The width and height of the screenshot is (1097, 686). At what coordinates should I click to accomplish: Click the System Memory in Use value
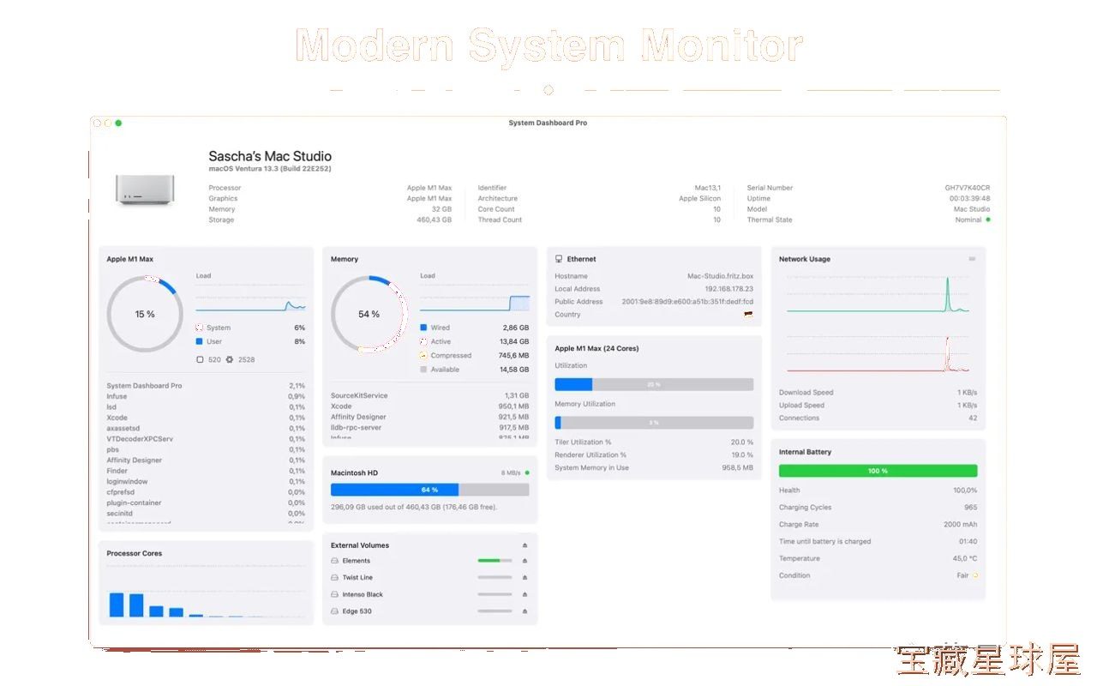click(738, 468)
